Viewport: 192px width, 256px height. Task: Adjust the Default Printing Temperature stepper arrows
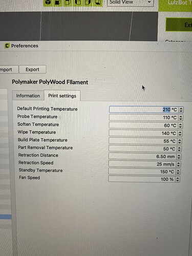181,110
